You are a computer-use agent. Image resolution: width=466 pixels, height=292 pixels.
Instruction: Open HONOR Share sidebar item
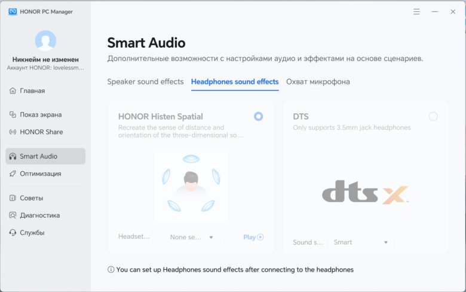(x=45, y=132)
